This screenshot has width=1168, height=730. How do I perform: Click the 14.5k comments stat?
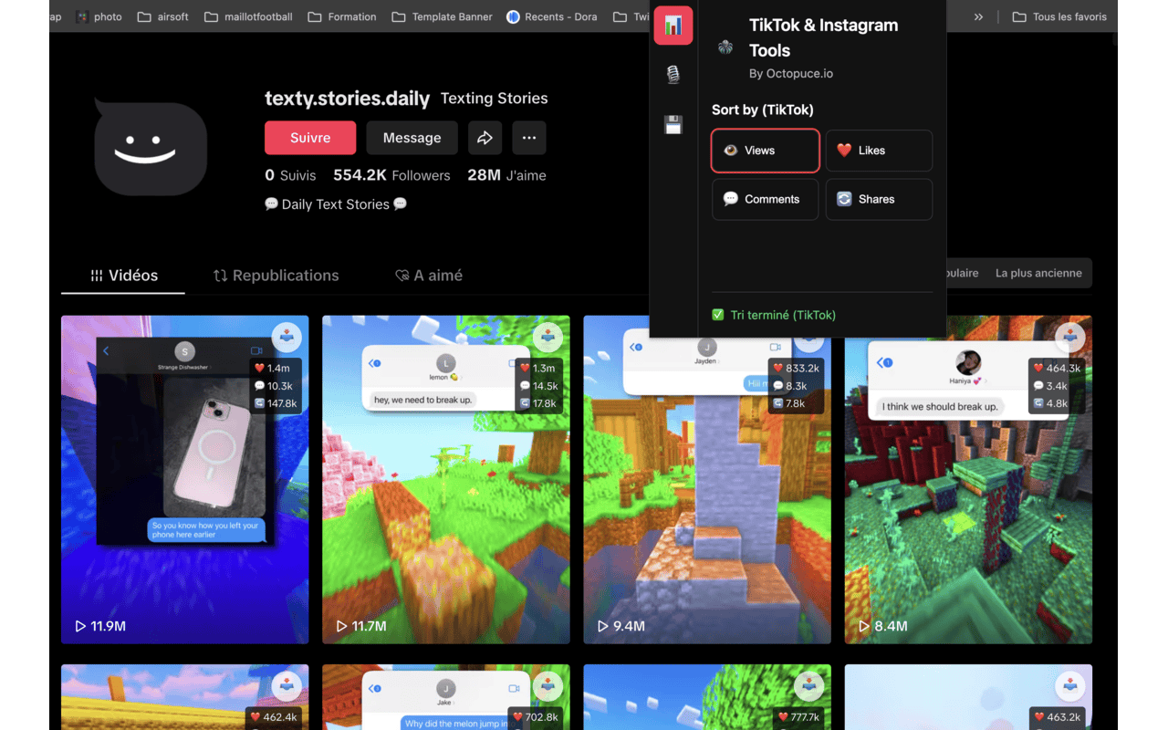point(537,386)
